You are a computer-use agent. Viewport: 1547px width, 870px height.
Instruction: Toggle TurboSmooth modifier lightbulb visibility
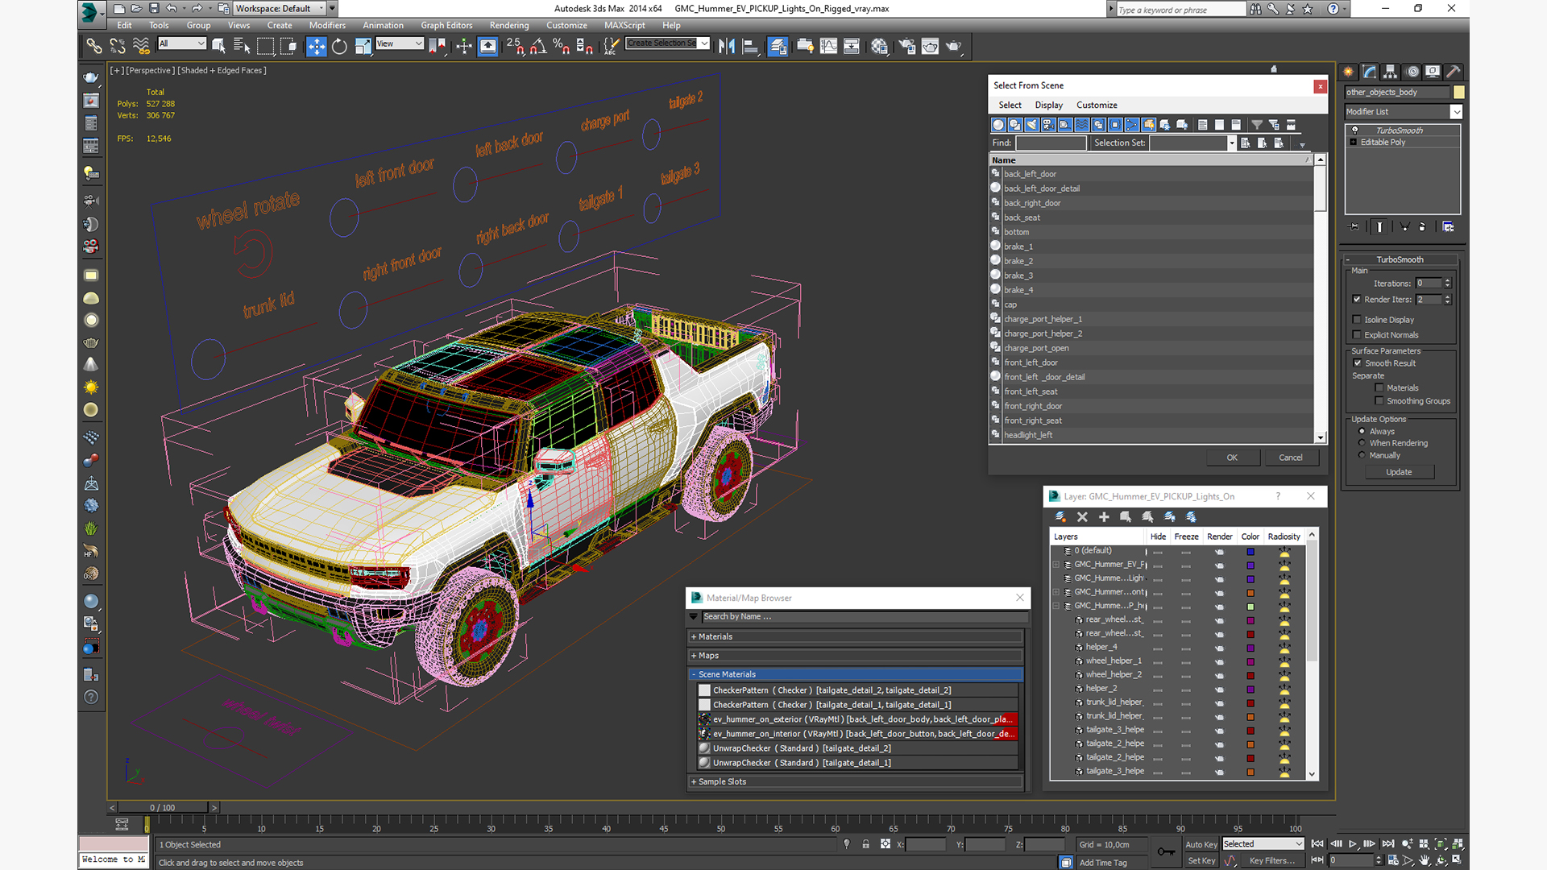point(1354,130)
